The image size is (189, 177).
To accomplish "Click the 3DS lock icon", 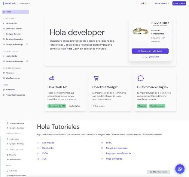I will click(38, 159).
